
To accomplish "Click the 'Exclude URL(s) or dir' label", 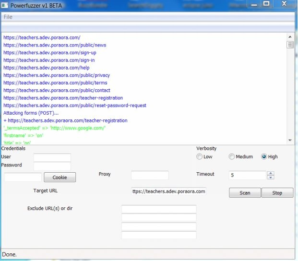I will click(50, 208).
